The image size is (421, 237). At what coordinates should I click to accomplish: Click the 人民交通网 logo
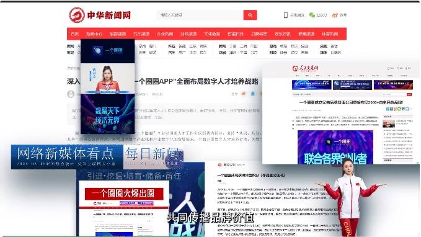point(305,68)
